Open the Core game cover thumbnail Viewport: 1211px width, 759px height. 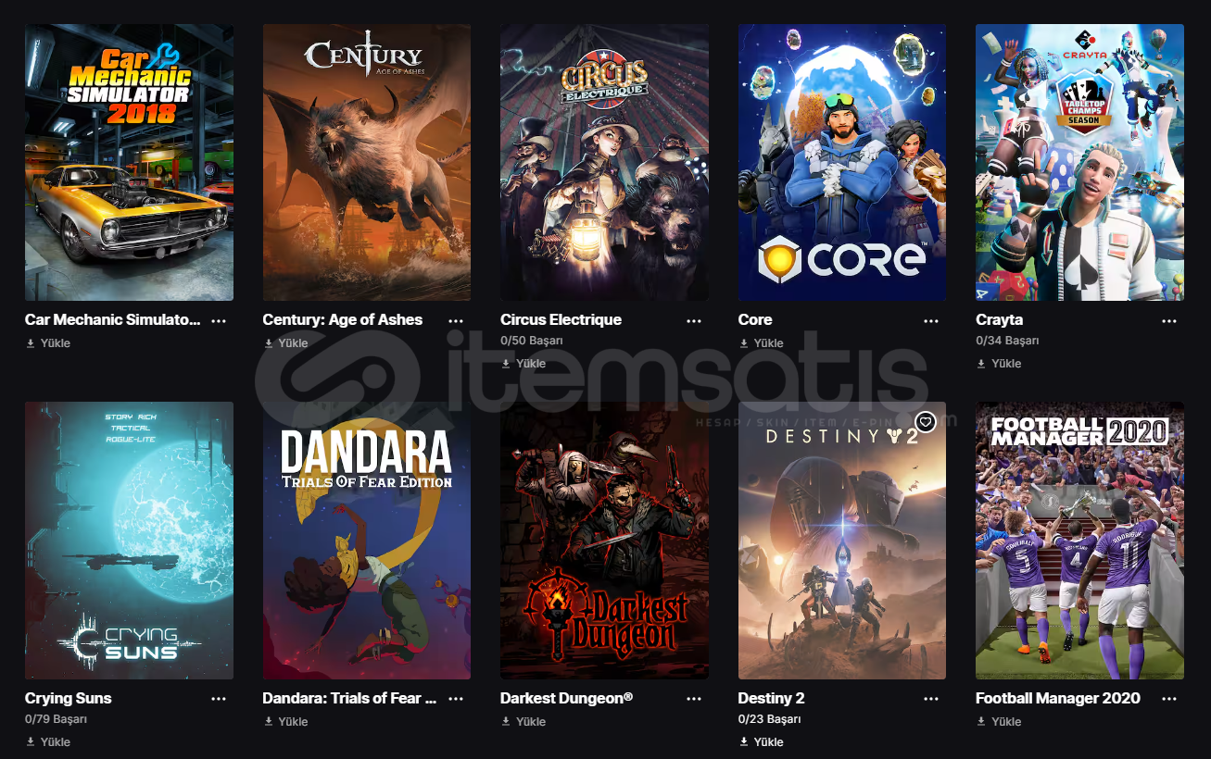point(842,162)
